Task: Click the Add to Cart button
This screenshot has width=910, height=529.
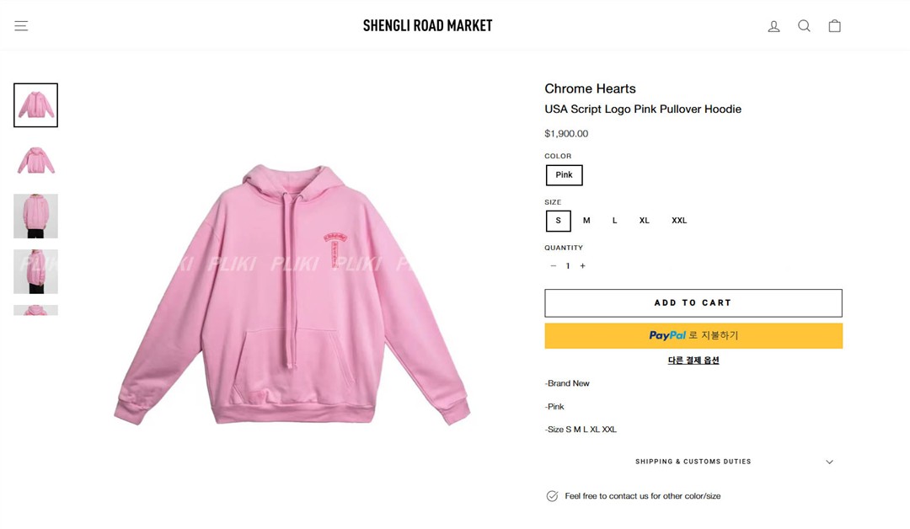Action: pos(693,303)
